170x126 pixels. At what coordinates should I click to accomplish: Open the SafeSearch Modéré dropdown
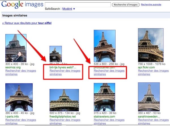coord(69,9)
